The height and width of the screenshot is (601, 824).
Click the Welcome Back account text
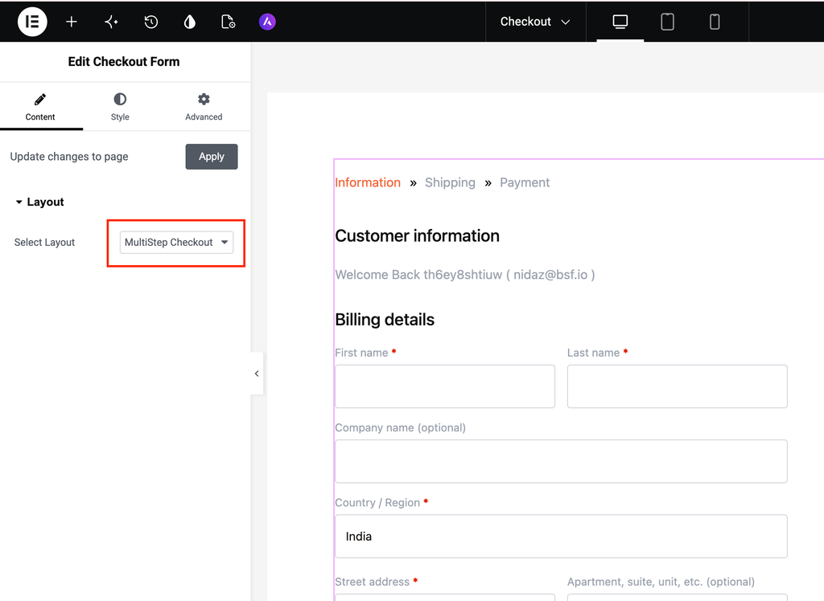click(465, 275)
